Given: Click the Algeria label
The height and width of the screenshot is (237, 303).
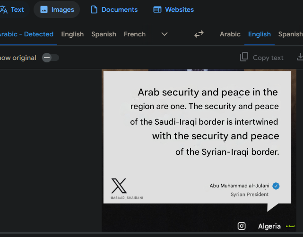Looking at the screenshot, I should click(x=269, y=226).
